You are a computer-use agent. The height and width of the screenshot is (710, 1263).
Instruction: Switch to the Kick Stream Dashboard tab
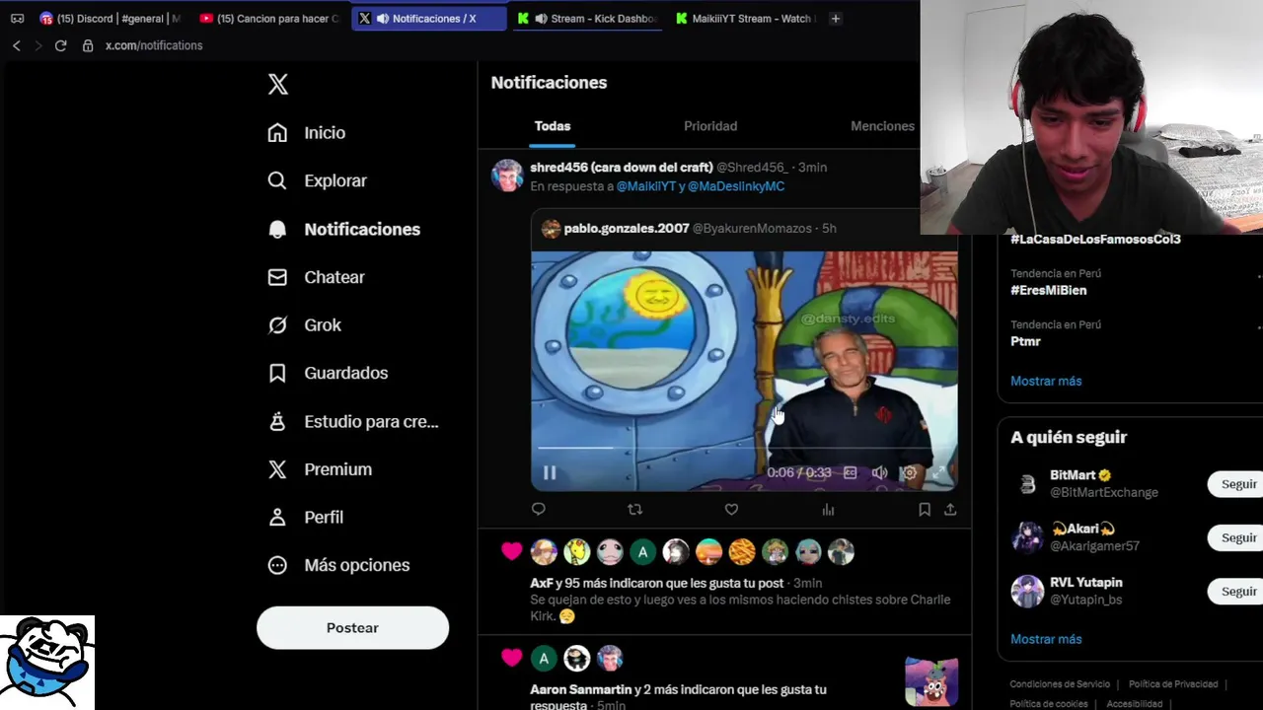point(589,19)
